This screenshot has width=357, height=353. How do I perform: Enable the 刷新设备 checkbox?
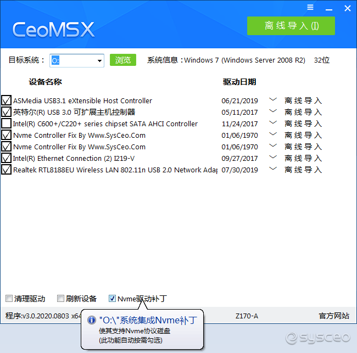tap(60, 299)
